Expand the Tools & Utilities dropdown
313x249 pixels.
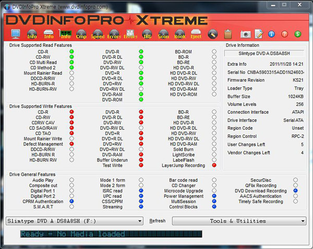239,221
